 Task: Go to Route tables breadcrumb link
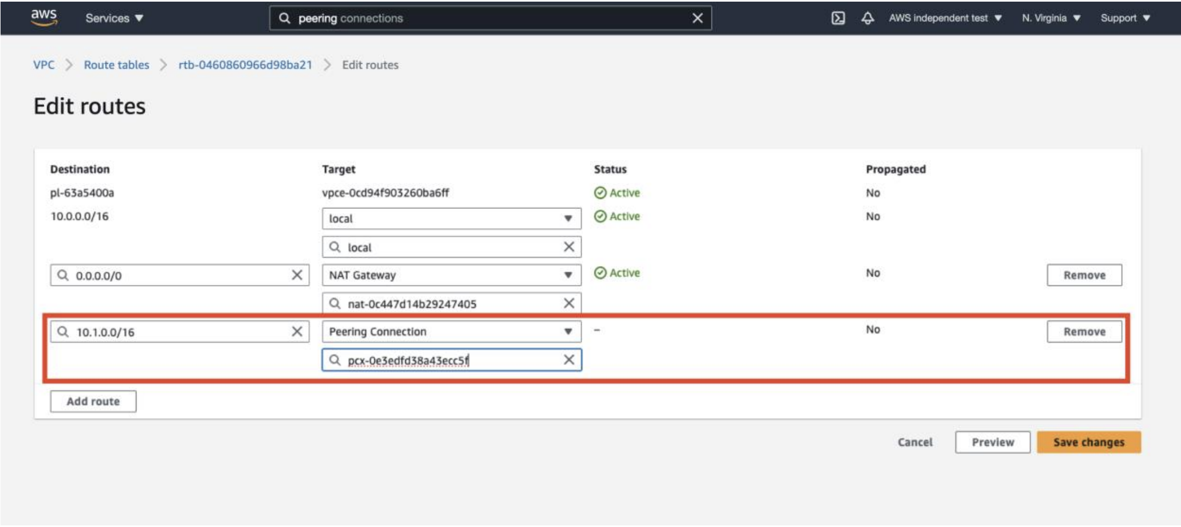[116, 65]
